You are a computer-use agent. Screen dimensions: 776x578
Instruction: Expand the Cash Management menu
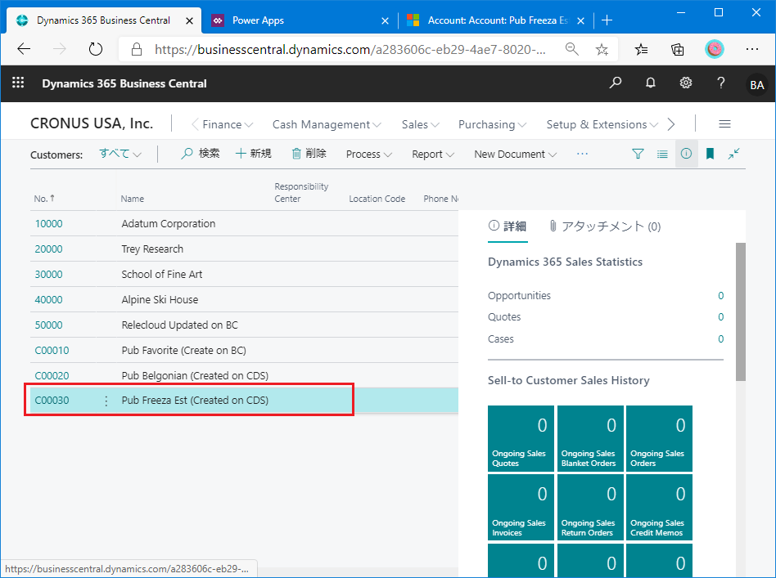tap(327, 124)
